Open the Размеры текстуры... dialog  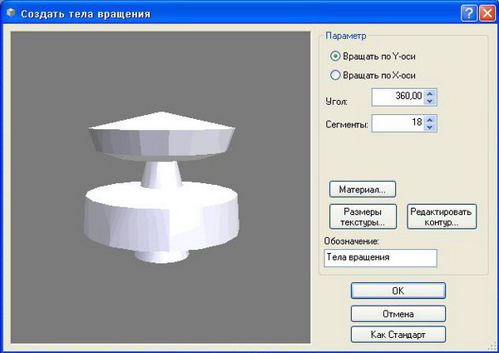363,217
